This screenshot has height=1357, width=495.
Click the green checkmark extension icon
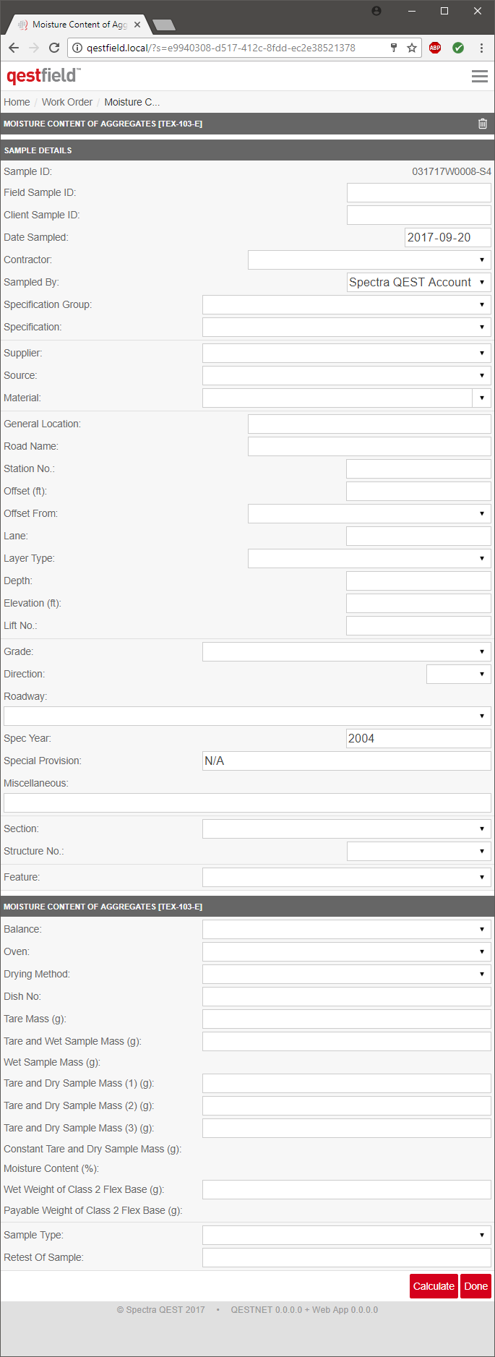458,48
